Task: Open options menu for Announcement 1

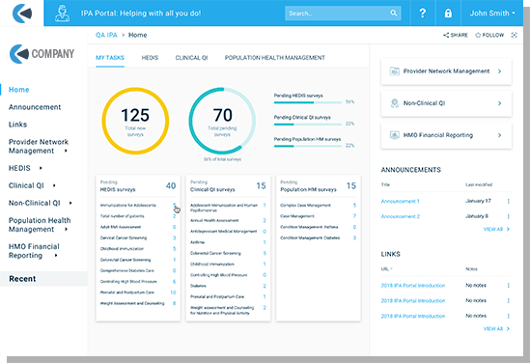Action: coord(508,201)
